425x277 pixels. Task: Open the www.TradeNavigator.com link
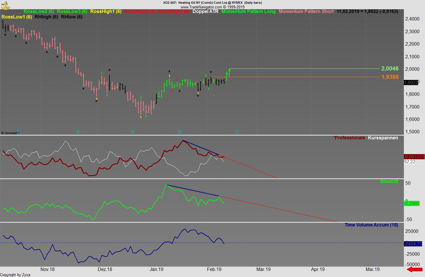202,7
